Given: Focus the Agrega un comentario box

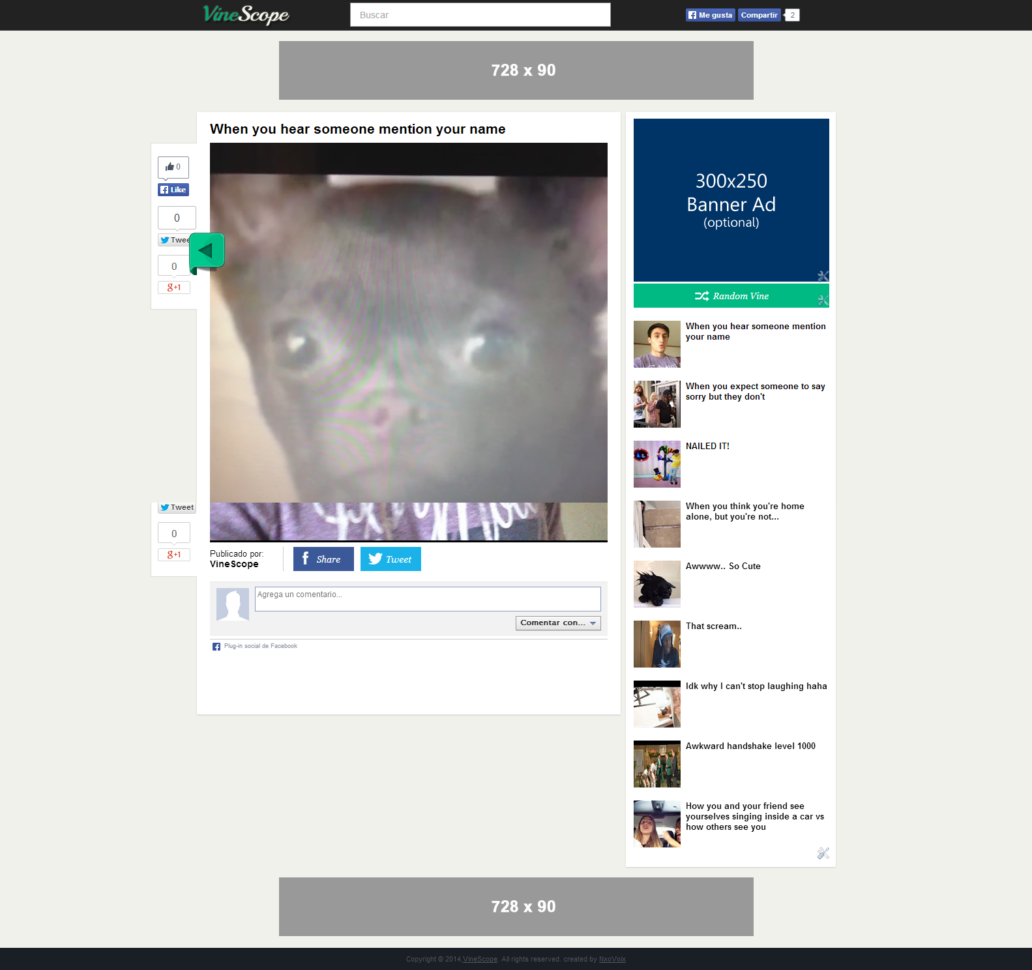Looking at the screenshot, I should pyautogui.click(x=427, y=598).
